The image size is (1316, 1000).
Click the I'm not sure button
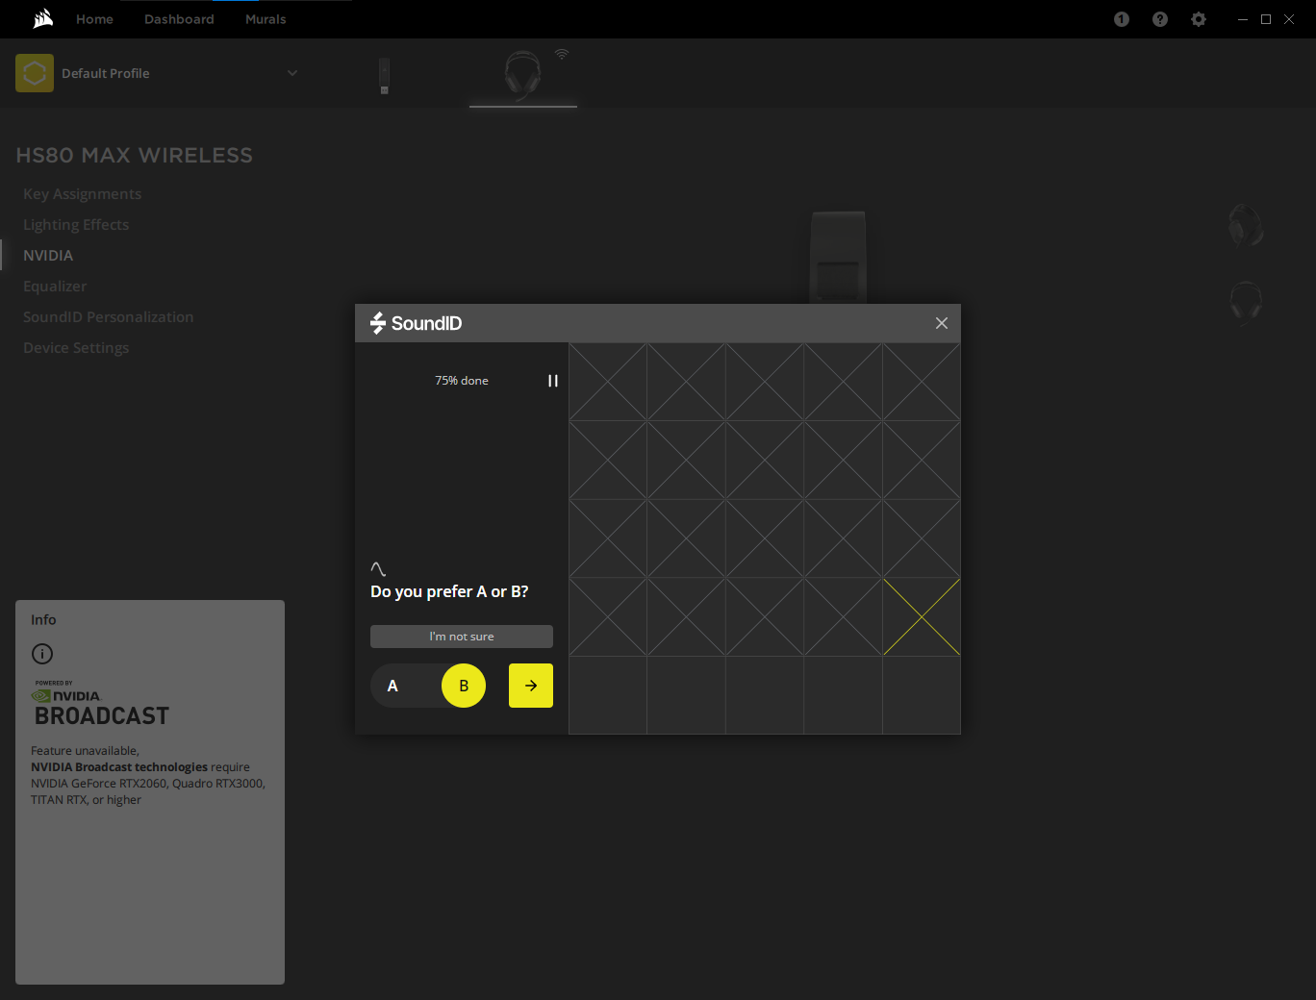[462, 637]
